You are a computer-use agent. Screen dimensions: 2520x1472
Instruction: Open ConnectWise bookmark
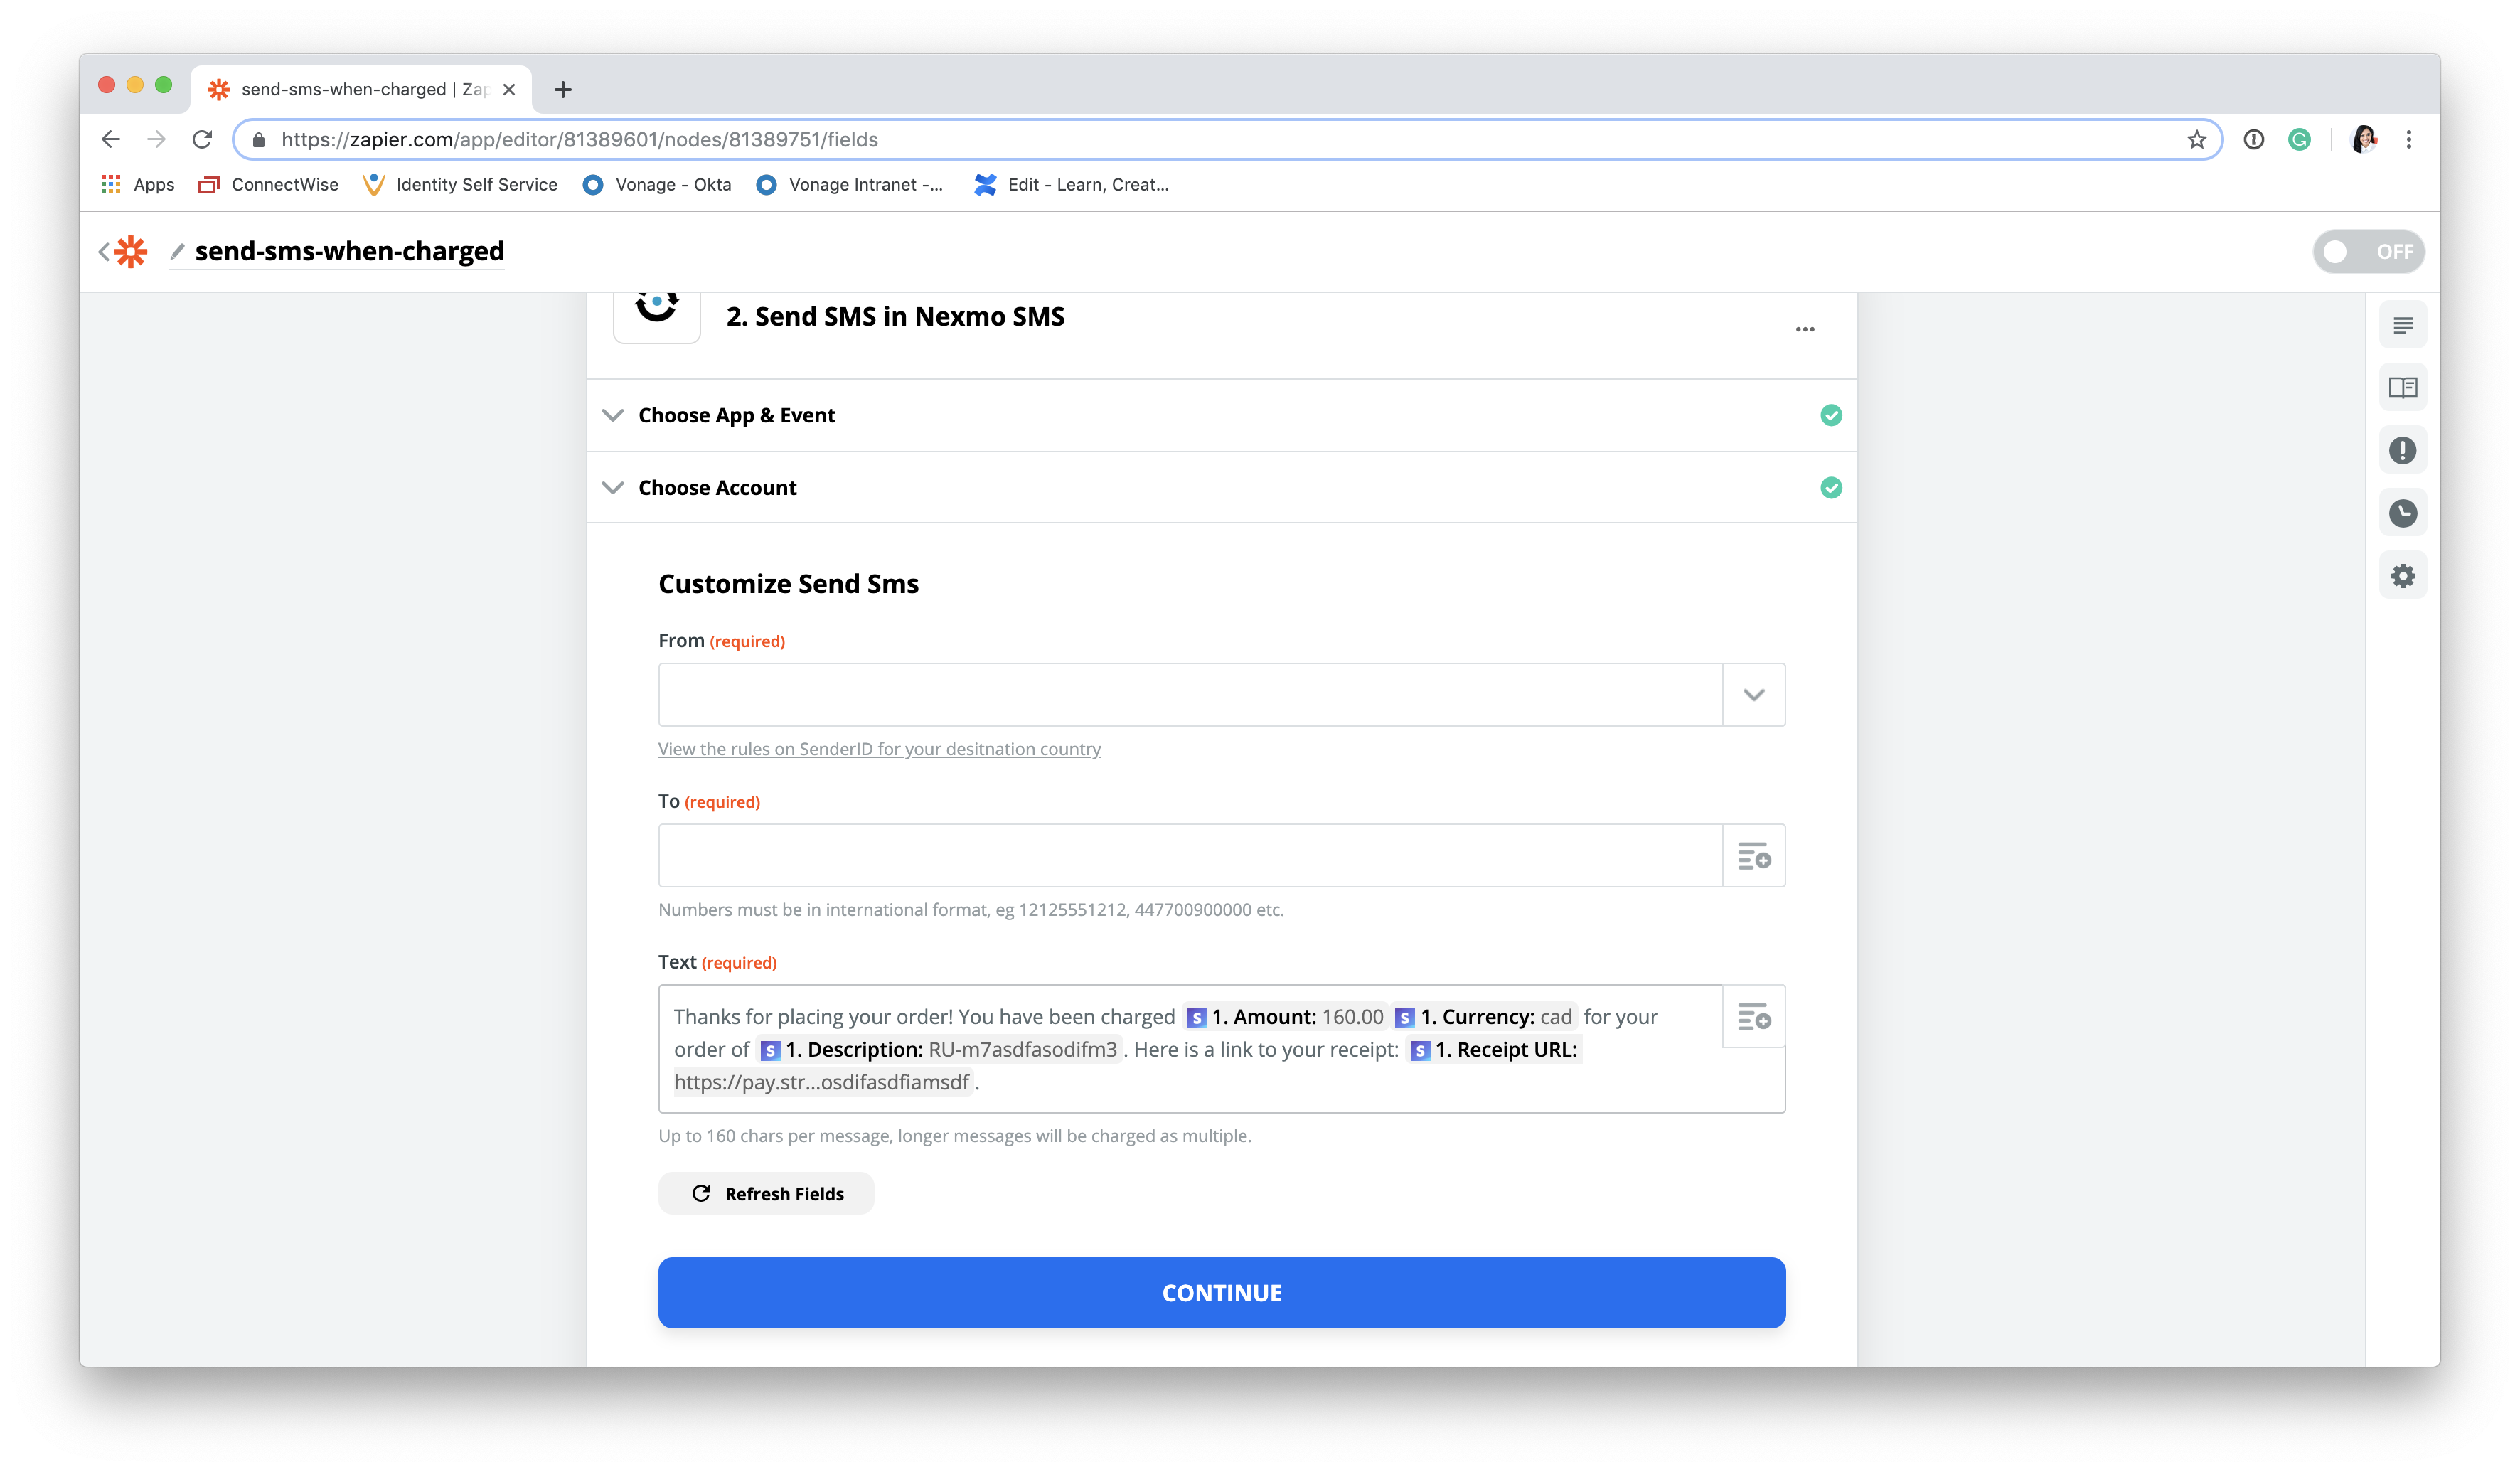(268, 185)
